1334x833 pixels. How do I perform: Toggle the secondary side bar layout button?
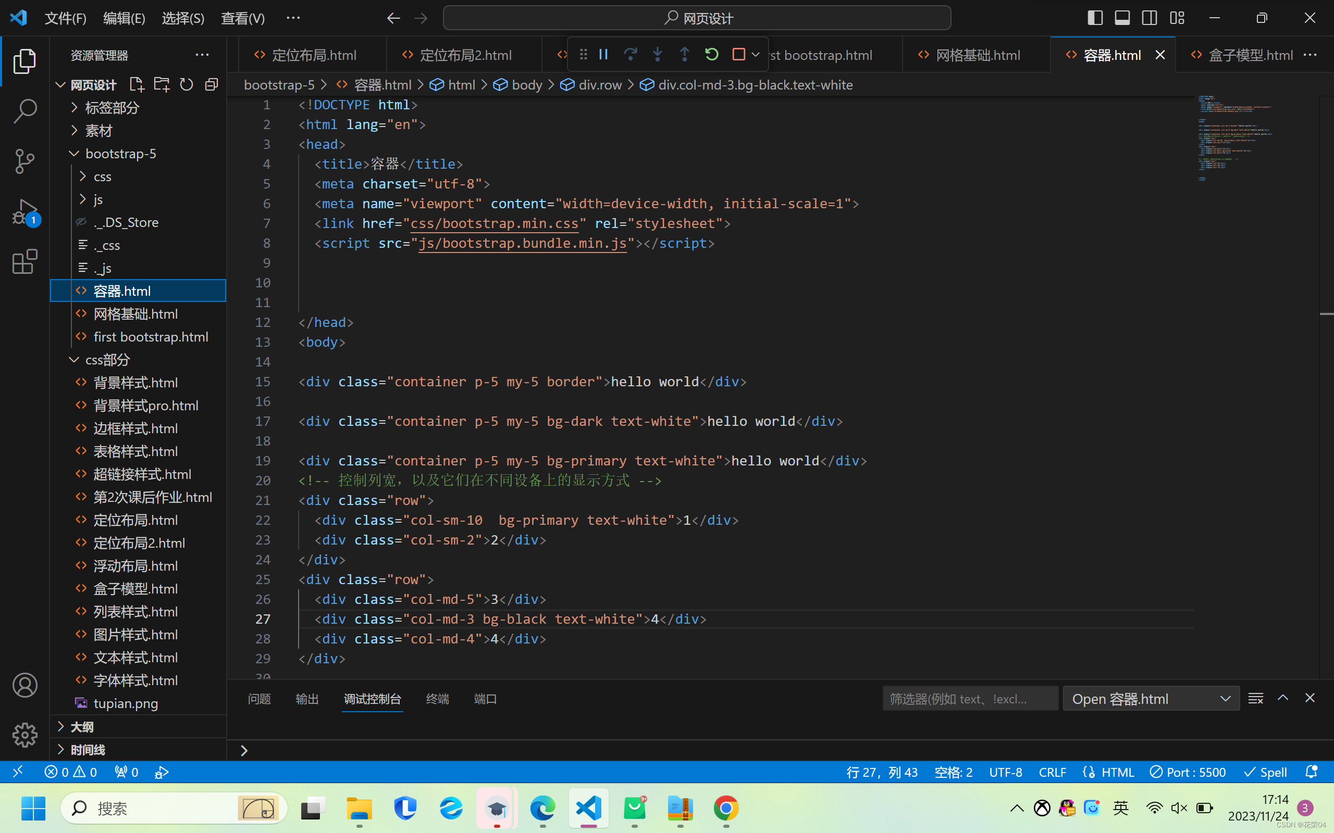[x=1150, y=18]
